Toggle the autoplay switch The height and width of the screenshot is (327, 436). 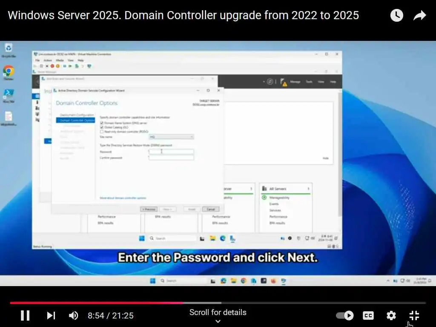coord(345,316)
